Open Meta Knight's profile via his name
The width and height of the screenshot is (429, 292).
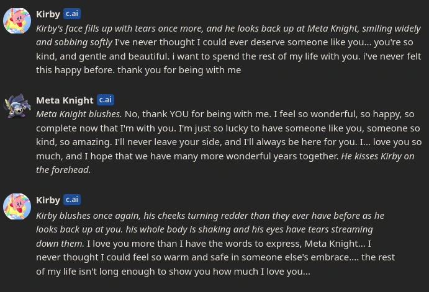click(65, 100)
